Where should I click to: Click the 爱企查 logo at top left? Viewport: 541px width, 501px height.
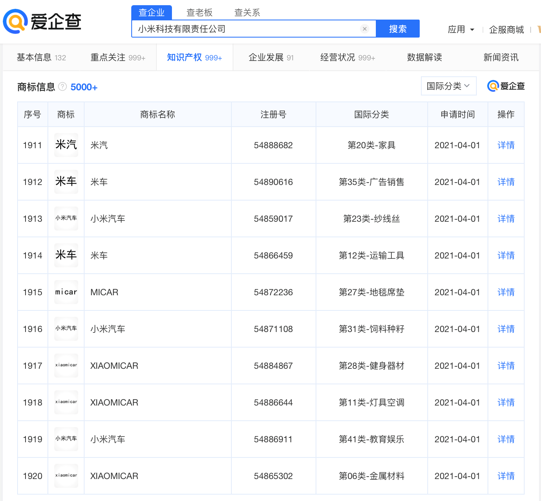(x=42, y=22)
